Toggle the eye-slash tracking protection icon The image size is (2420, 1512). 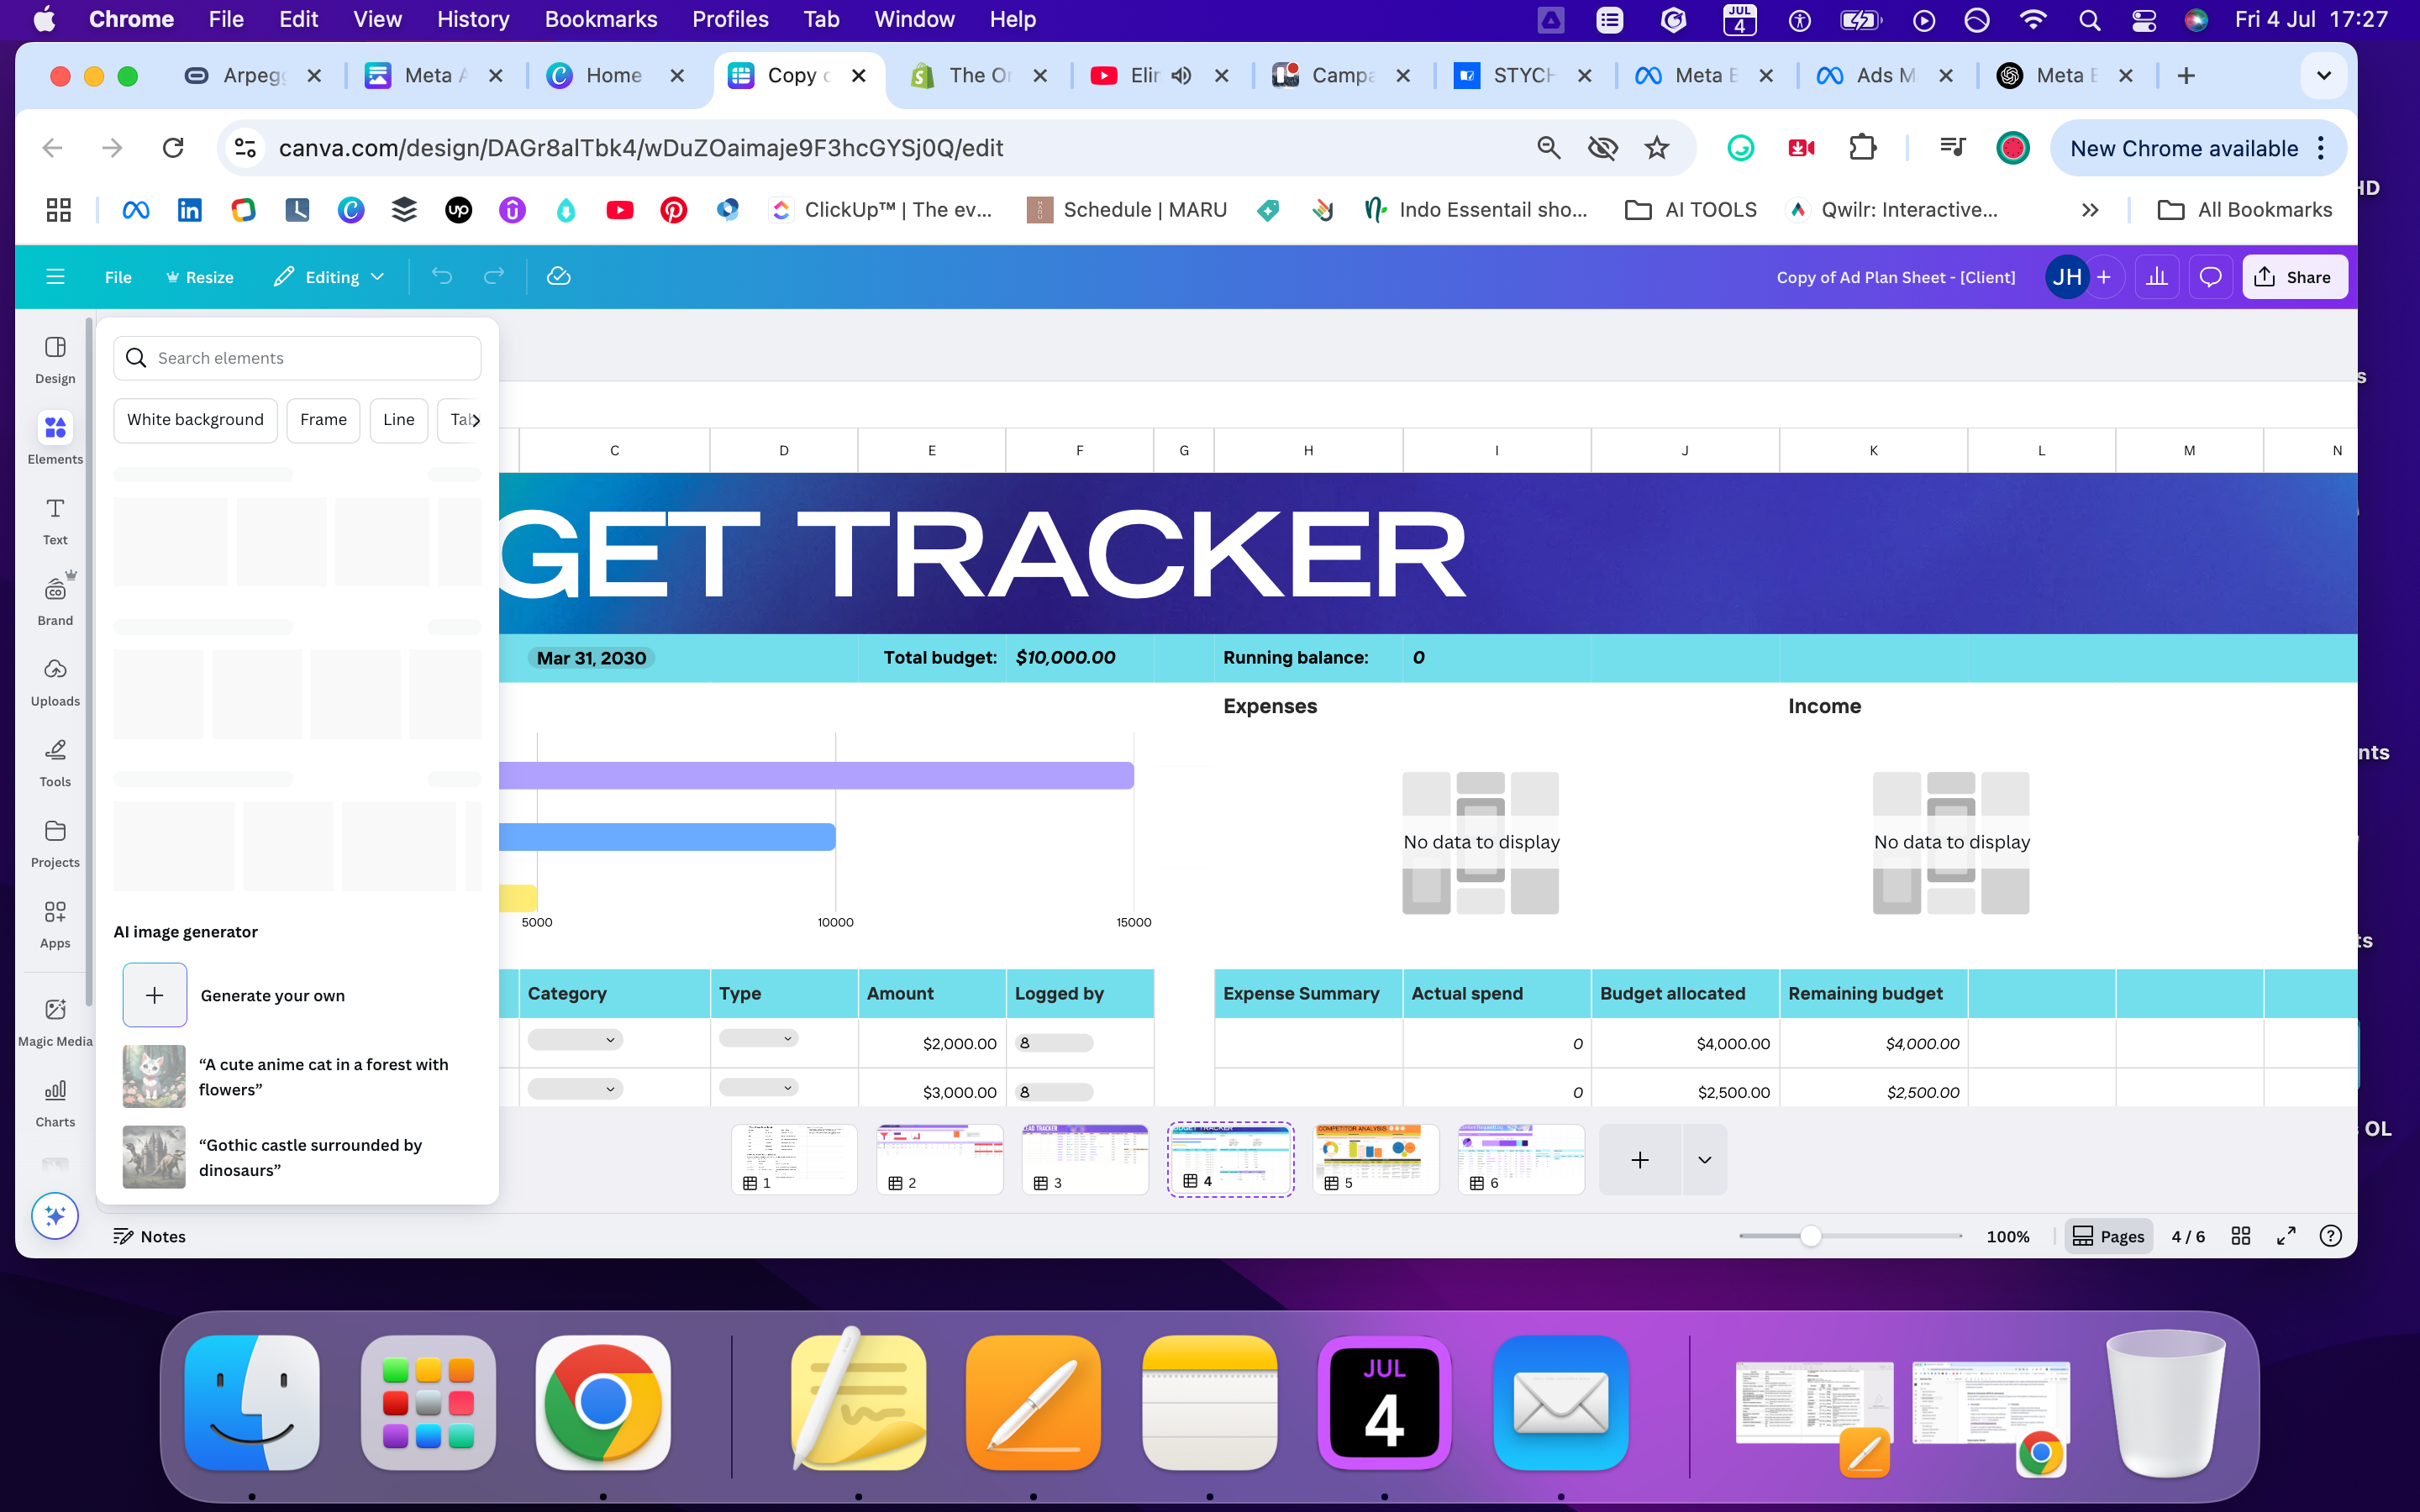pos(1603,148)
